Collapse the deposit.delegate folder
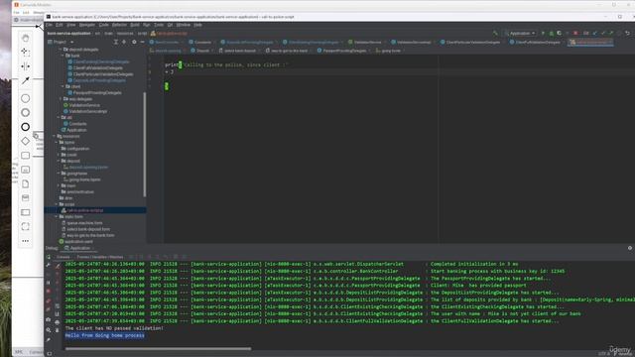 (61, 50)
